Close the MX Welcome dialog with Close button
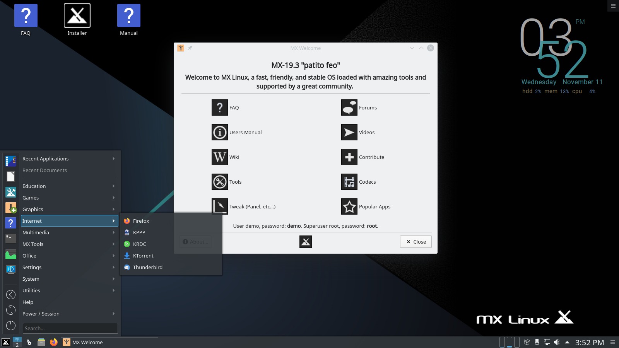 click(416, 242)
